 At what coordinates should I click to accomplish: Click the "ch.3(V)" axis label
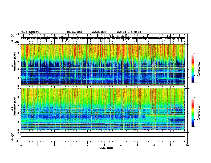coord(13,137)
